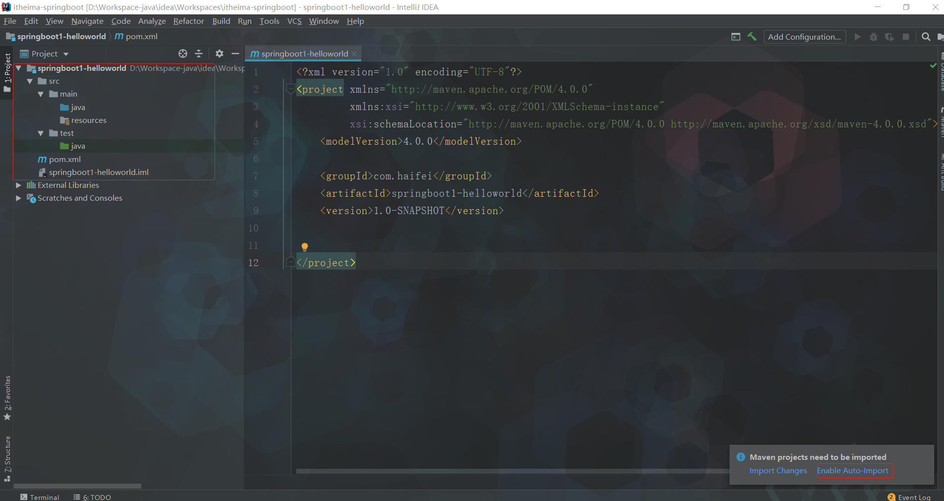This screenshot has width=944, height=501.
Task: Expand Scratches and Consoles node
Action: (18, 198)
